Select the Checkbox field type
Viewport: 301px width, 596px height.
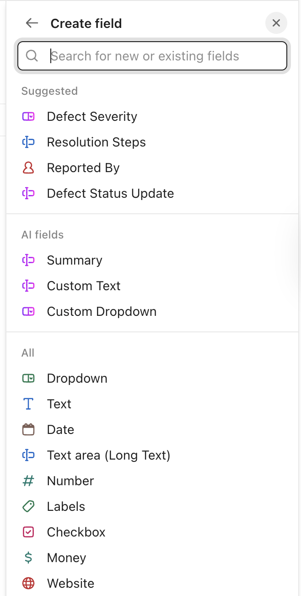pyautogui.click(x=76, y=532)
